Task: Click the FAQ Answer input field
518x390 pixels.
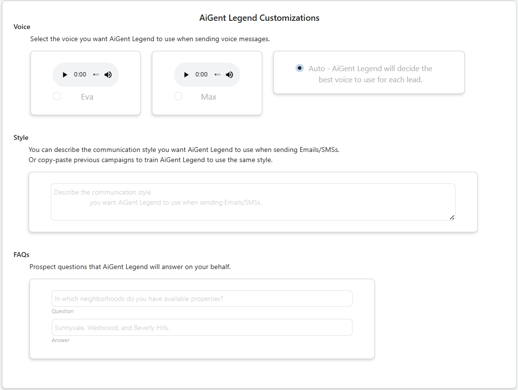Action: click(x=202, y=327)
